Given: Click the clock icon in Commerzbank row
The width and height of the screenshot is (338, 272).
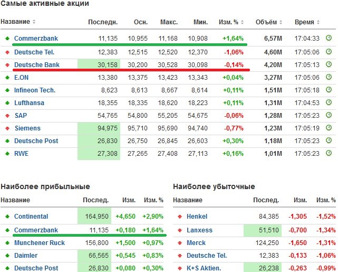Looking at the screenshot, I should pos(329,38).
